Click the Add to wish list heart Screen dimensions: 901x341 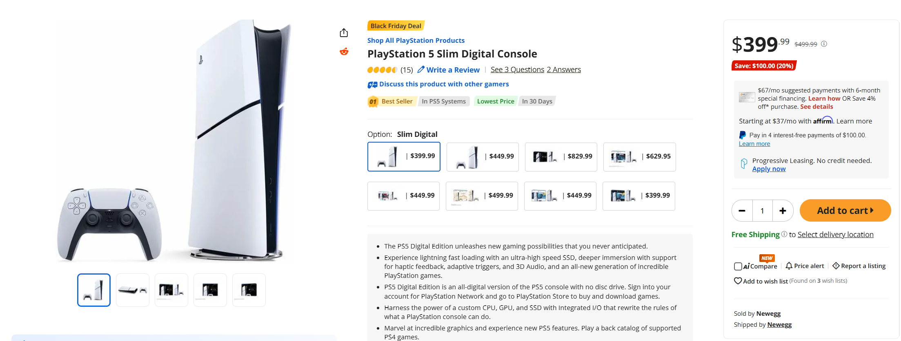738,281
